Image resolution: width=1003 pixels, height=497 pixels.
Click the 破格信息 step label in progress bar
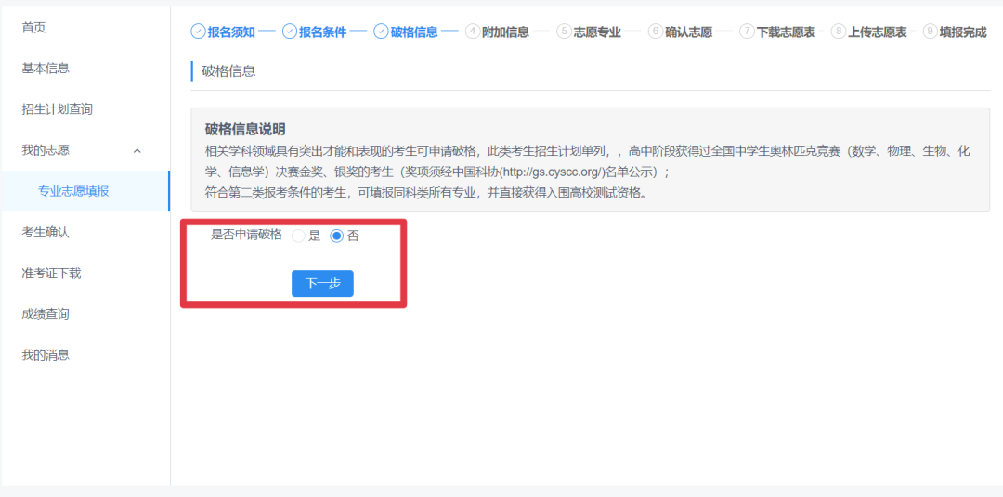(414, 32)
